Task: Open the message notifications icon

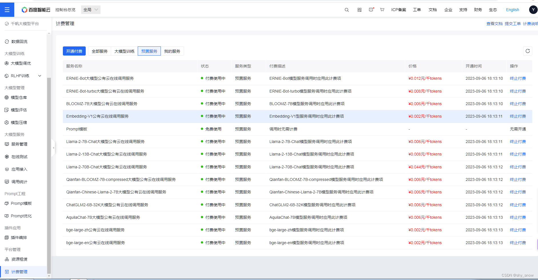Action: click(x=371, y=10)
